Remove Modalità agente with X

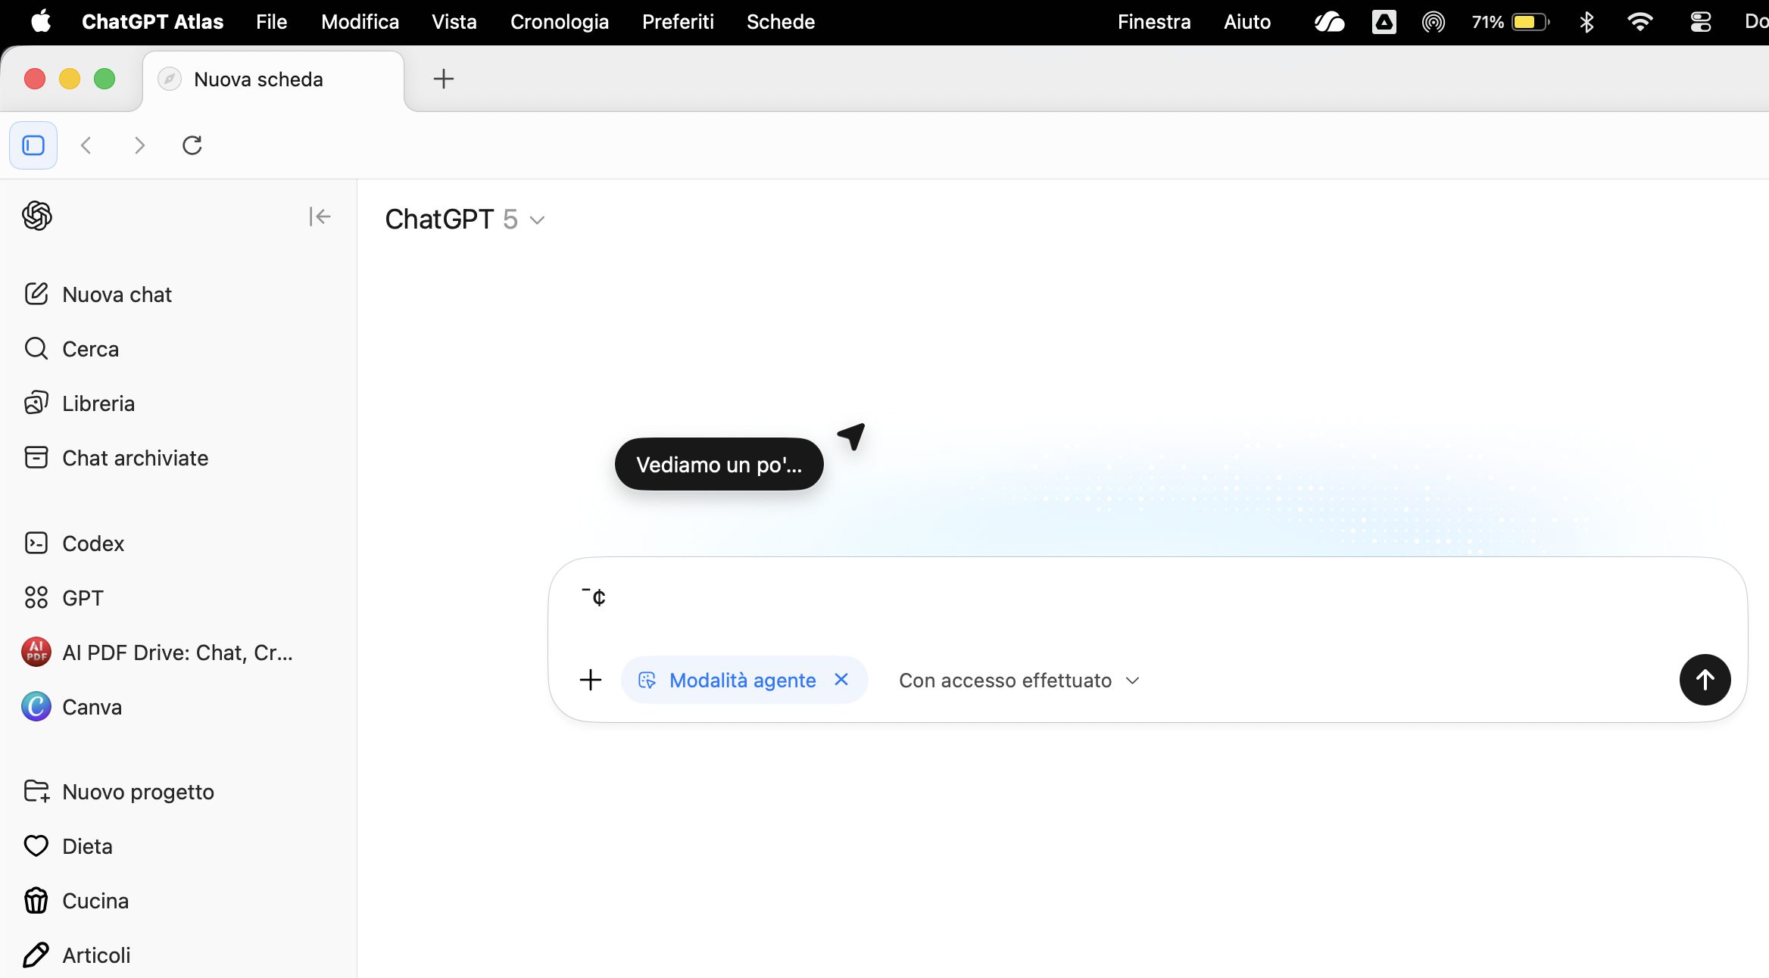click(x=841, y=680)
